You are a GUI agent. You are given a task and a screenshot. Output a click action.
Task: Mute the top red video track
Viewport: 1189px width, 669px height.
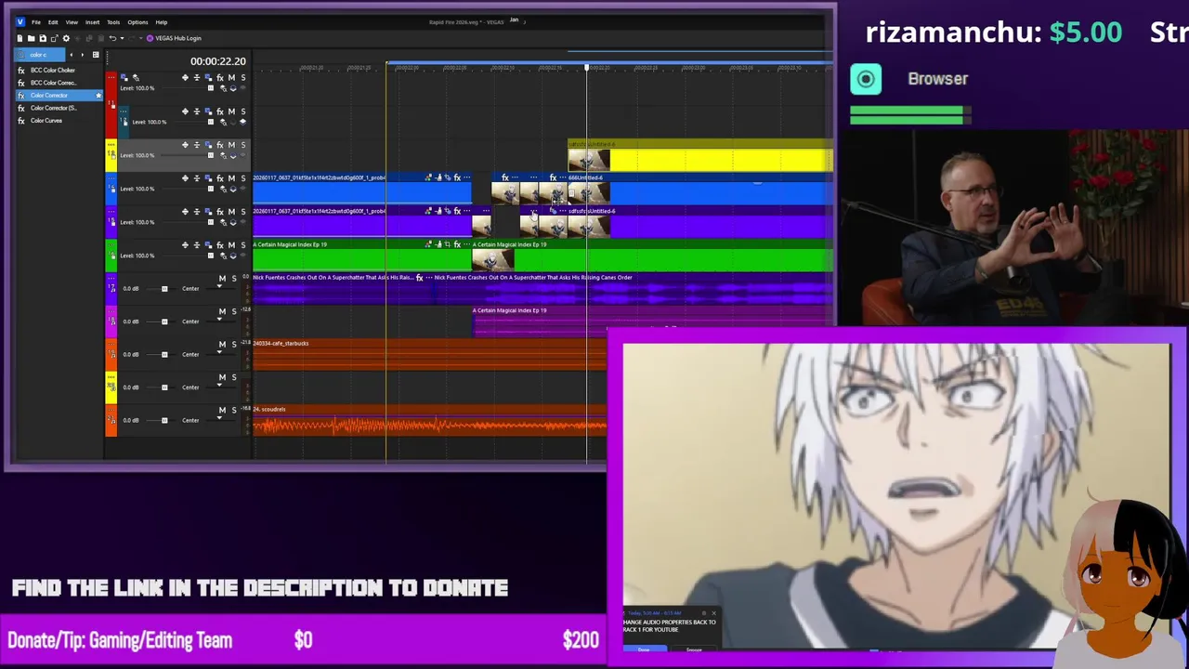[231, 78]
